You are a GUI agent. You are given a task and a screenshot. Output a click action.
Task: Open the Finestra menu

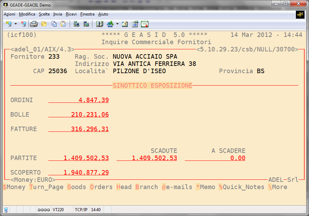coord(87,14)
